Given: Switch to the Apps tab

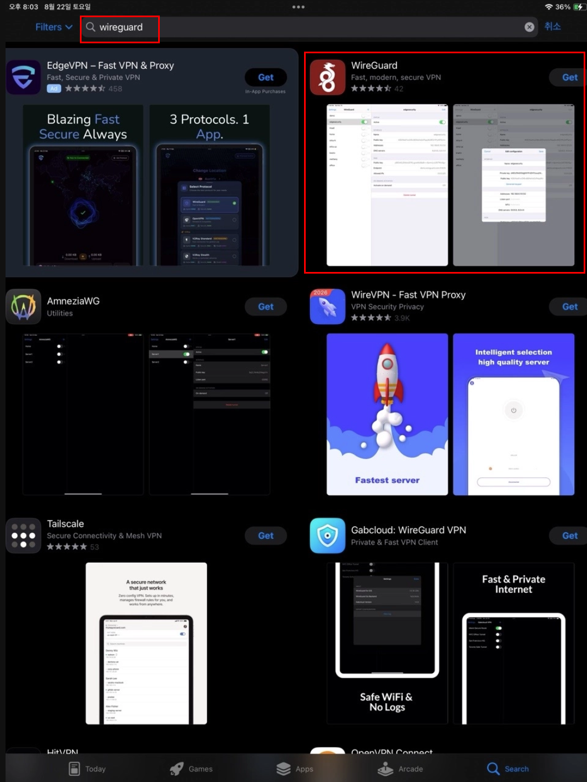Looking at the screenshot, I should [295, 769].
